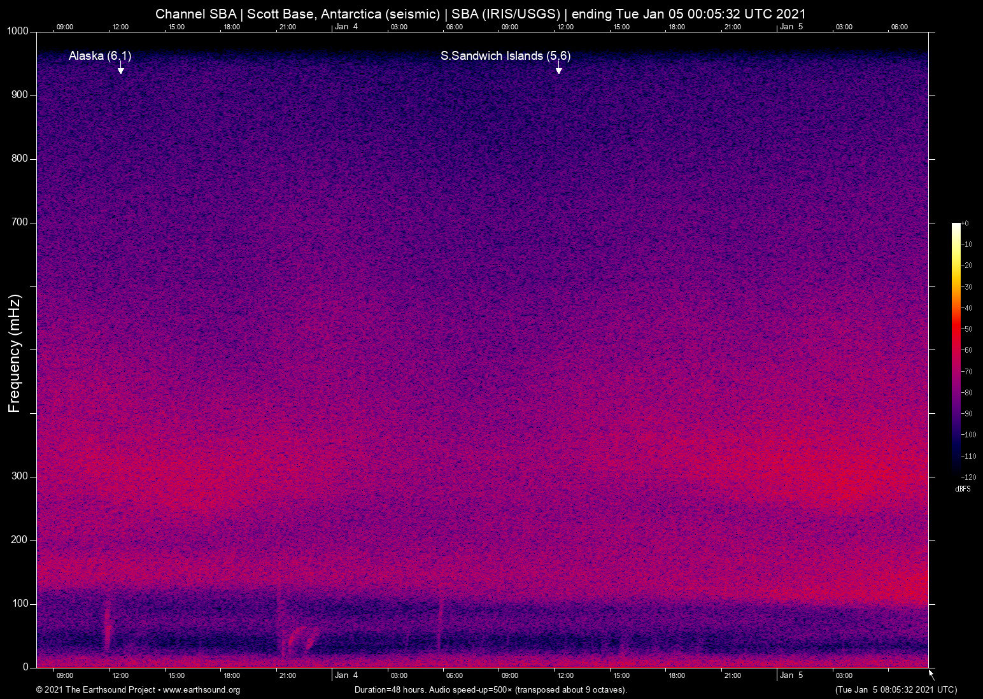Toggle the dBFS unit label below color bar
This screenshot has width=983, height=699.
click(963, 489)
